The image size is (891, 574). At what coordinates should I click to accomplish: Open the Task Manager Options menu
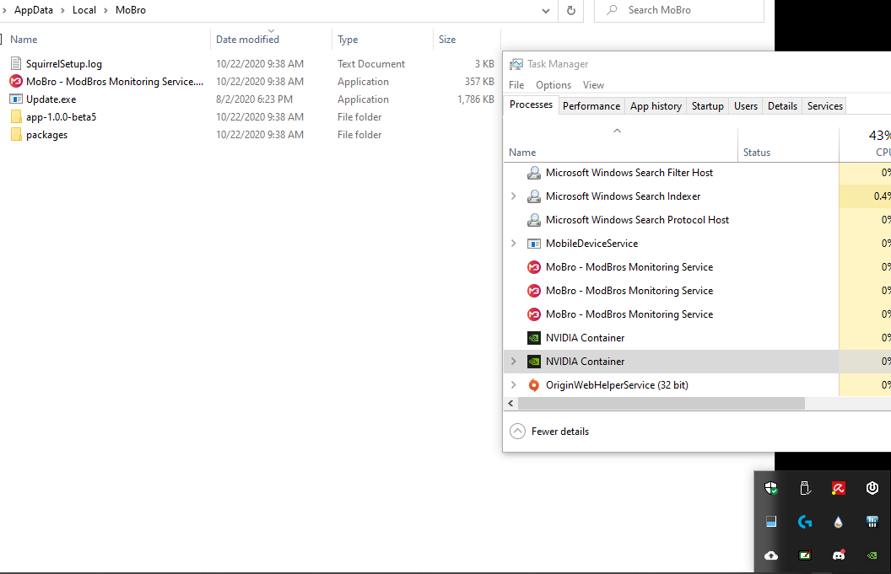click(x=553, y=85)
